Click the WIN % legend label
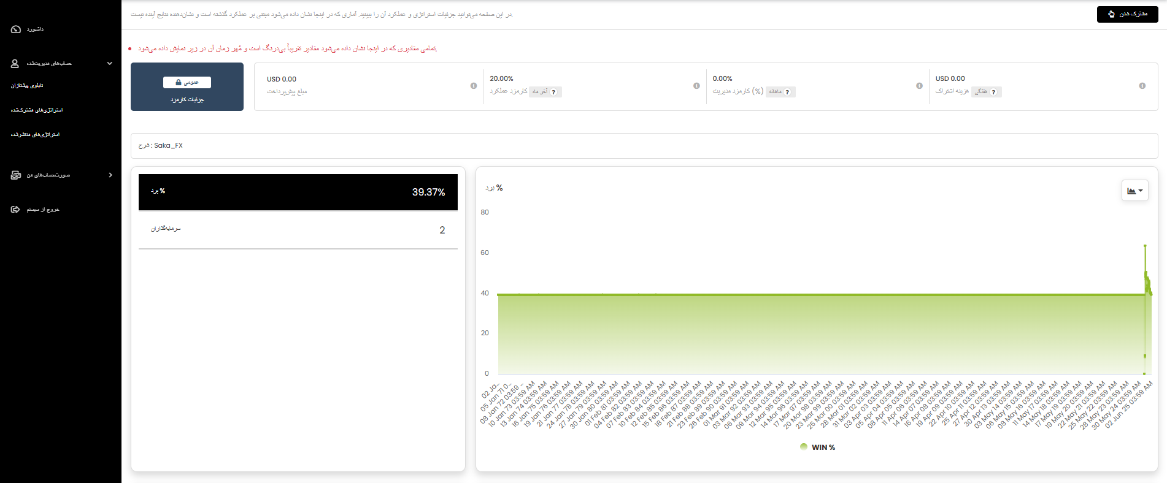1167x483 pixels. pos(823,447)
